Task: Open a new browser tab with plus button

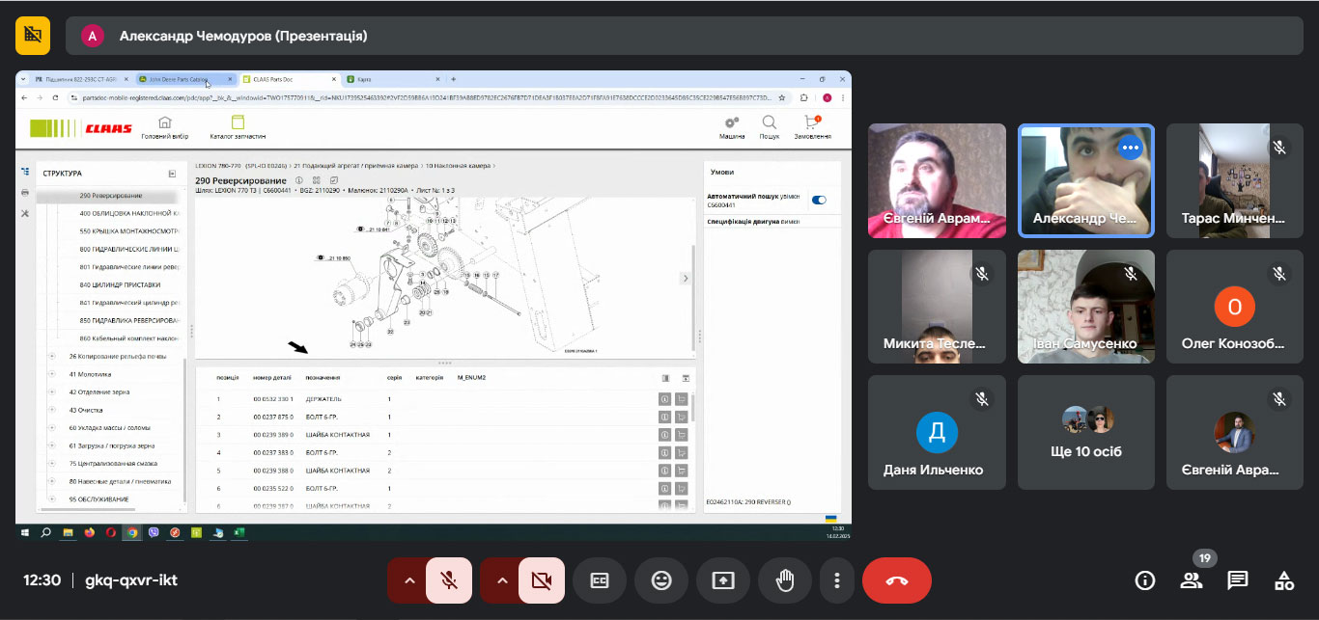Action: 454,79
